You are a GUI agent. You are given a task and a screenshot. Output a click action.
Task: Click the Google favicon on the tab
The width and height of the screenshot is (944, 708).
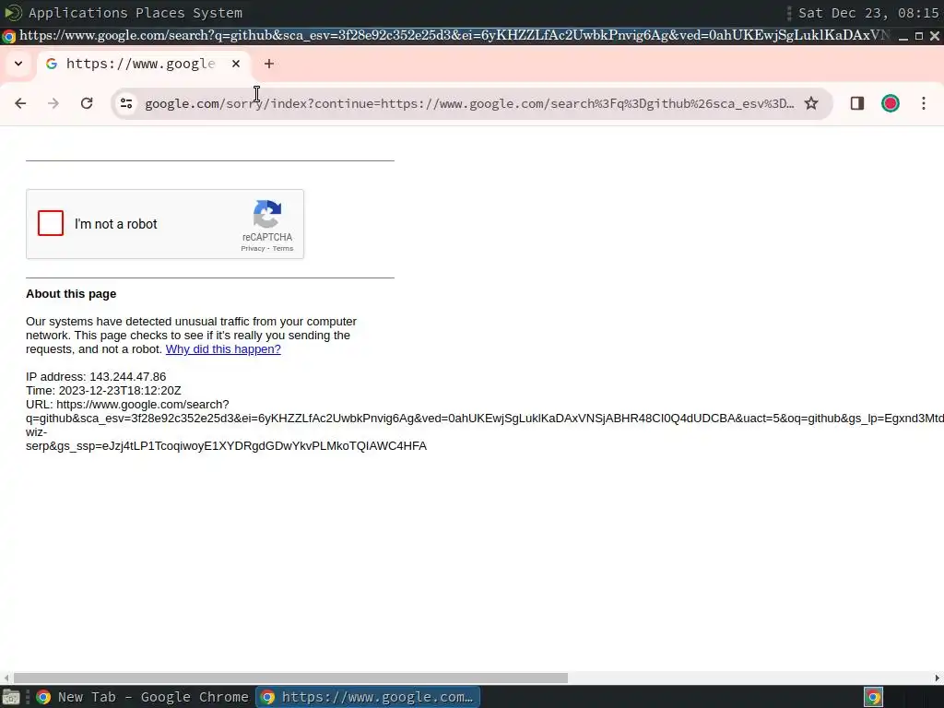tap(52, 64)
